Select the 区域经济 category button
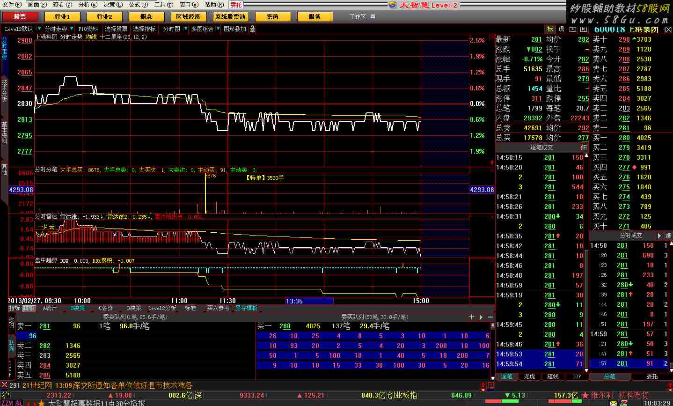 coord(188,16)
